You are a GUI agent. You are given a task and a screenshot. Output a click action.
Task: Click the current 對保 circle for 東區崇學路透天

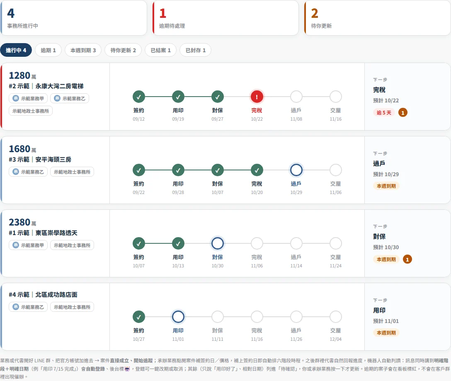pyautogui.click(x=218, y=243)
